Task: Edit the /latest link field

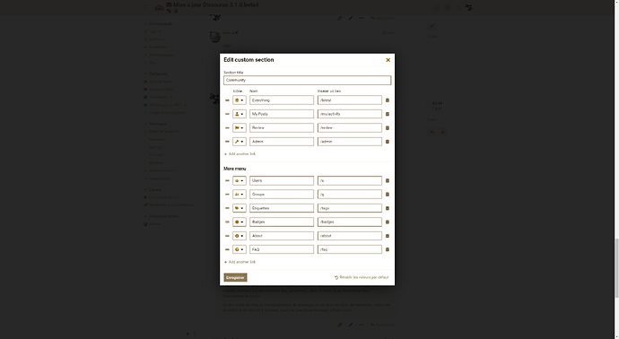Action: (350, 100)
